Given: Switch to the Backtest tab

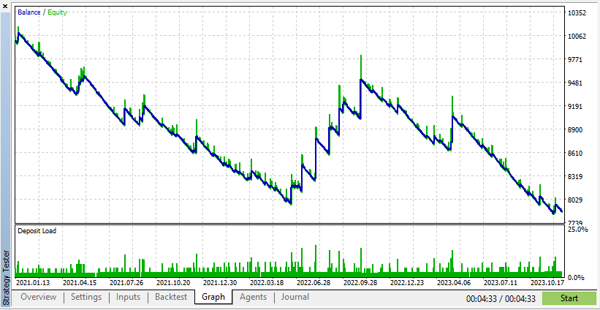Looking at the screenshot, I should click(171, 297).
